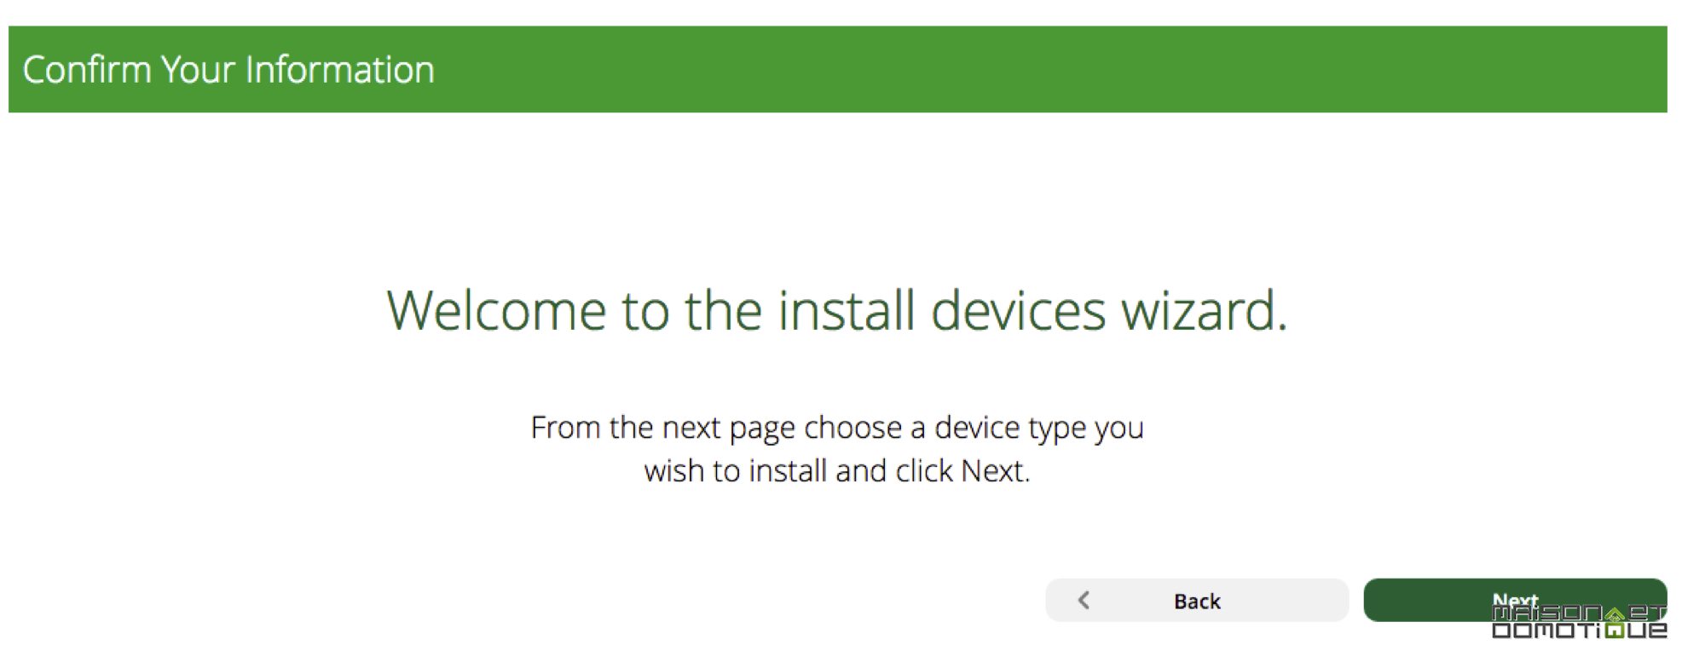Image resolution: width=1705 pixels, height=668 pixels.
Task: Click the line wish to install and click Next
Action: (837, 471)
